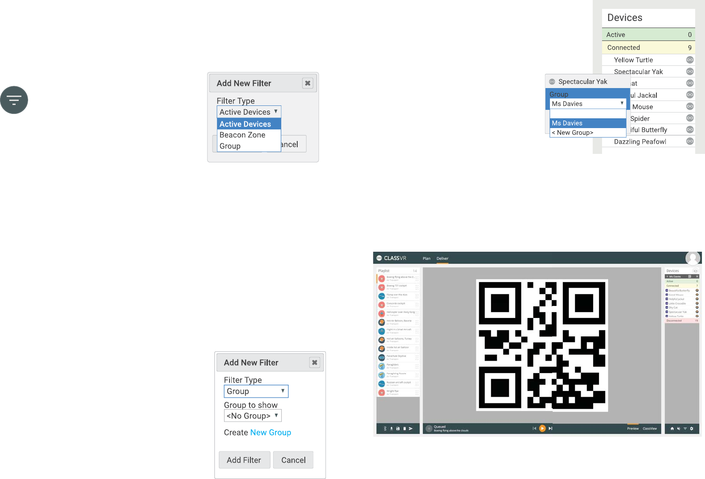The height and width of the screenshot is (479, 705).
Task: Click the filter icon in devices toolbar
Action: pos(685,429)
